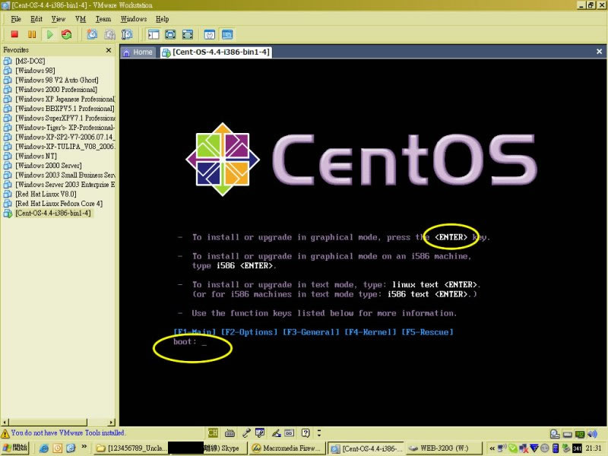Open the VM menu
The height and width of the screenshot is (456, 608).
point(81,18)
